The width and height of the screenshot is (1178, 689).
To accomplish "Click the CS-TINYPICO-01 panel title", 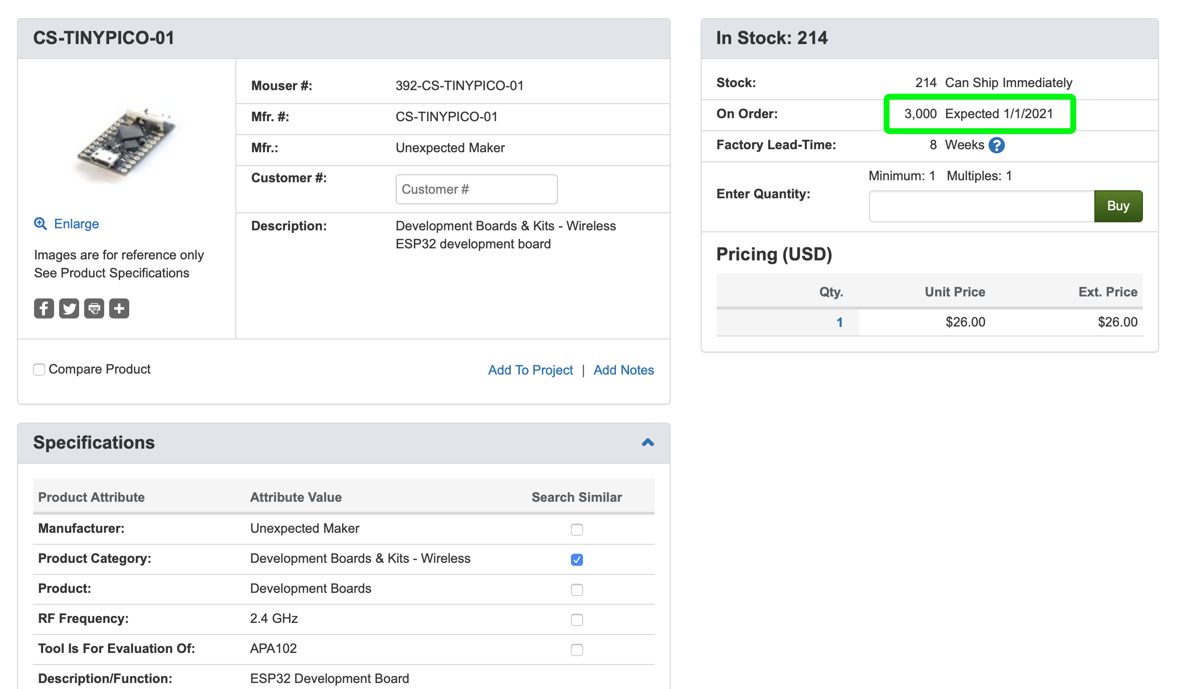I will click(104, 38).
